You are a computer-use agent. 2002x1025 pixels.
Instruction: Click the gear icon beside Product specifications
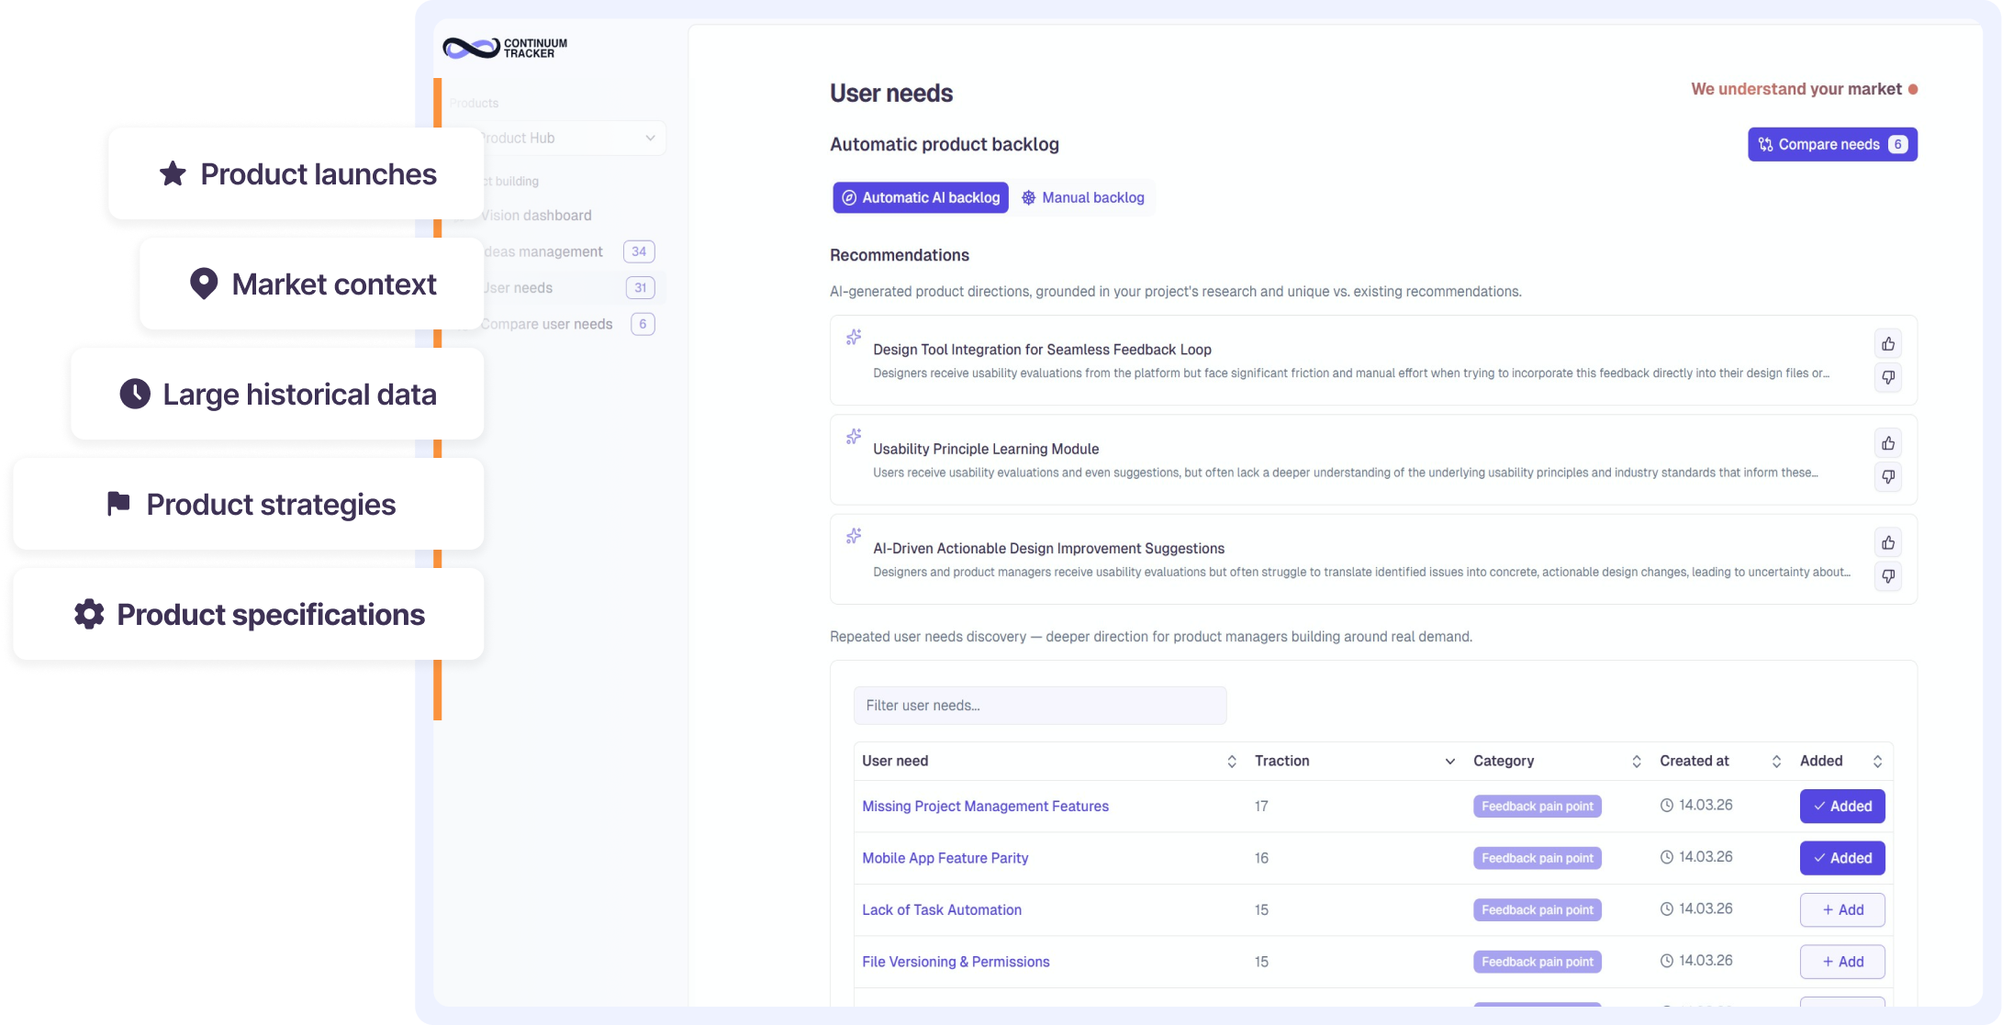point(89,614)
